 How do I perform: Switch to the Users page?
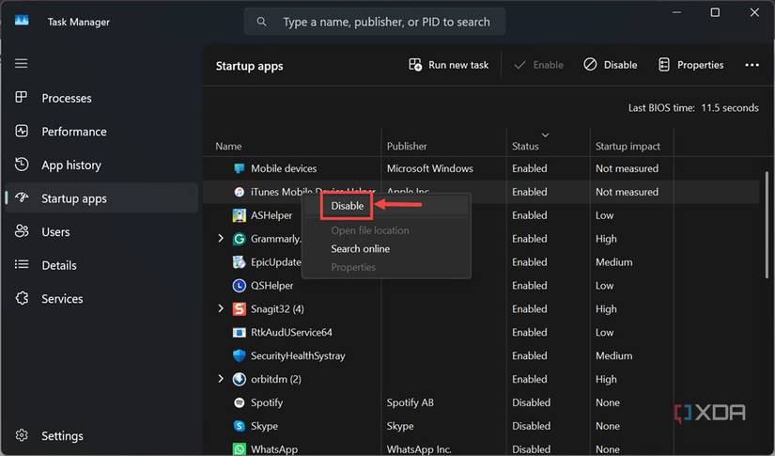pyautogui.click(x=55, y=231)
